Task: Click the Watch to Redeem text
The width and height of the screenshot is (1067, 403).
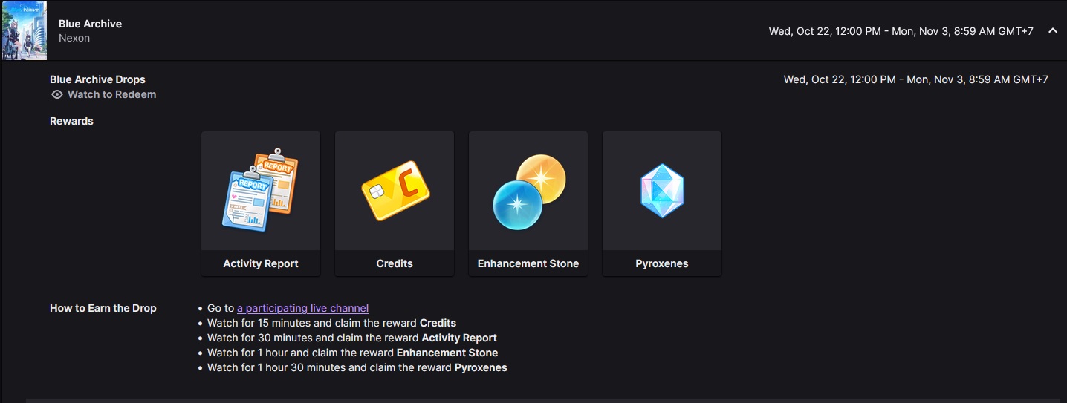Action: [111, 94]
